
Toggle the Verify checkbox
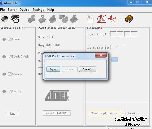tap(10, 91)
